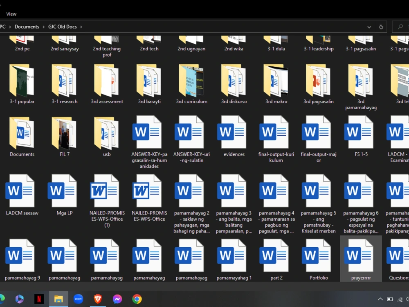Click the search box magnifier

[x=400, y=27]
